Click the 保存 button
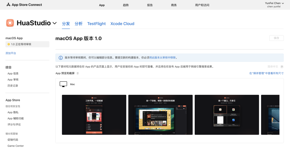The height and width of the screenshot is (149, 290). (x=276, y=38)
